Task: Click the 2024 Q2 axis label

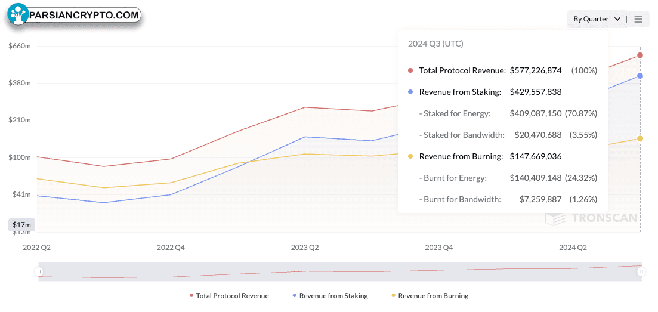Action: (573, 248)
